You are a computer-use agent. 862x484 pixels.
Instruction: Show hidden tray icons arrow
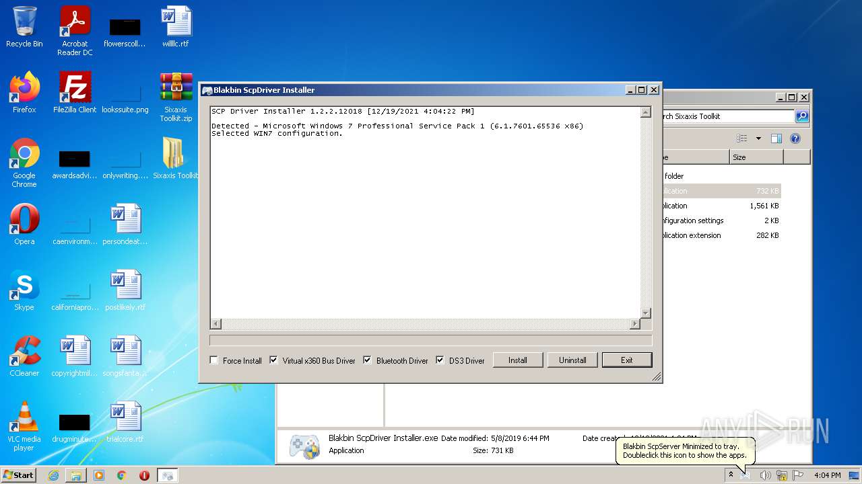pos(731,475)
